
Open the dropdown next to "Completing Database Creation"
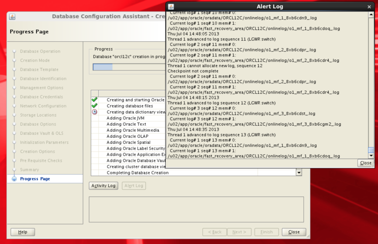tap(299, 172)
